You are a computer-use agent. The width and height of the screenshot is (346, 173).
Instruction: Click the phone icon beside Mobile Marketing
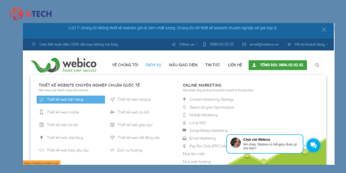(185, 115)
